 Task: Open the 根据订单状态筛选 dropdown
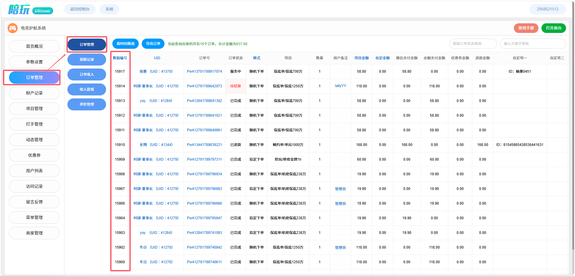(x=473, y=44)
